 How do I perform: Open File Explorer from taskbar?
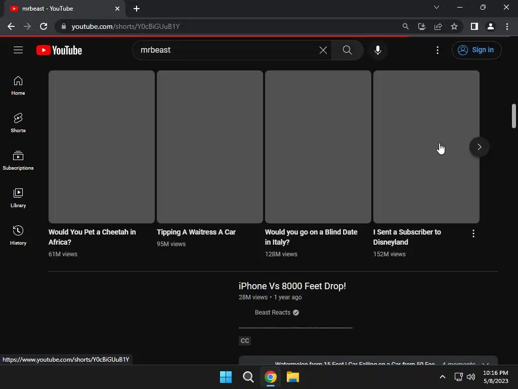tap(293, 377)
